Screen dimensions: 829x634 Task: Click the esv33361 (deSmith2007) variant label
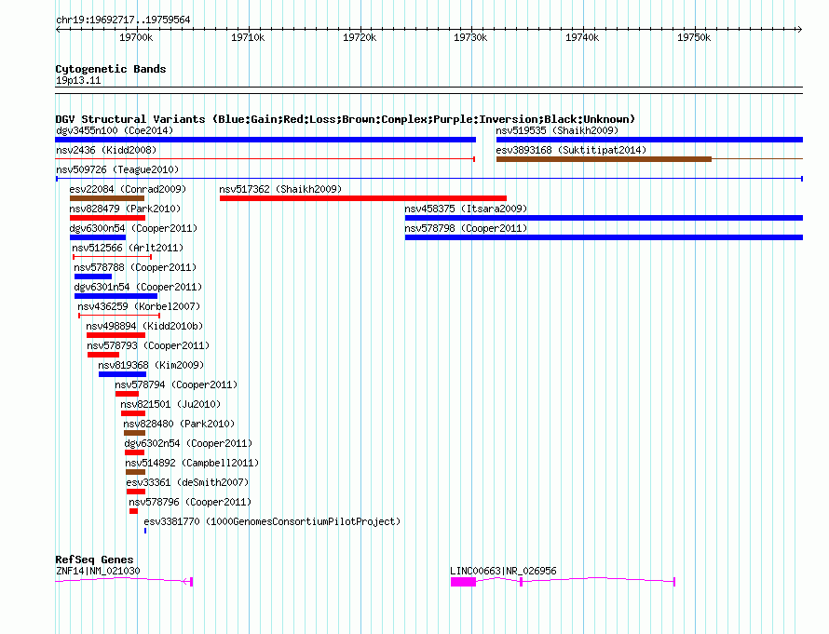point(187,482)
